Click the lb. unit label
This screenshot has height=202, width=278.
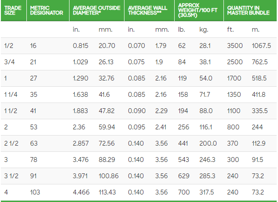tap(181, 30)
